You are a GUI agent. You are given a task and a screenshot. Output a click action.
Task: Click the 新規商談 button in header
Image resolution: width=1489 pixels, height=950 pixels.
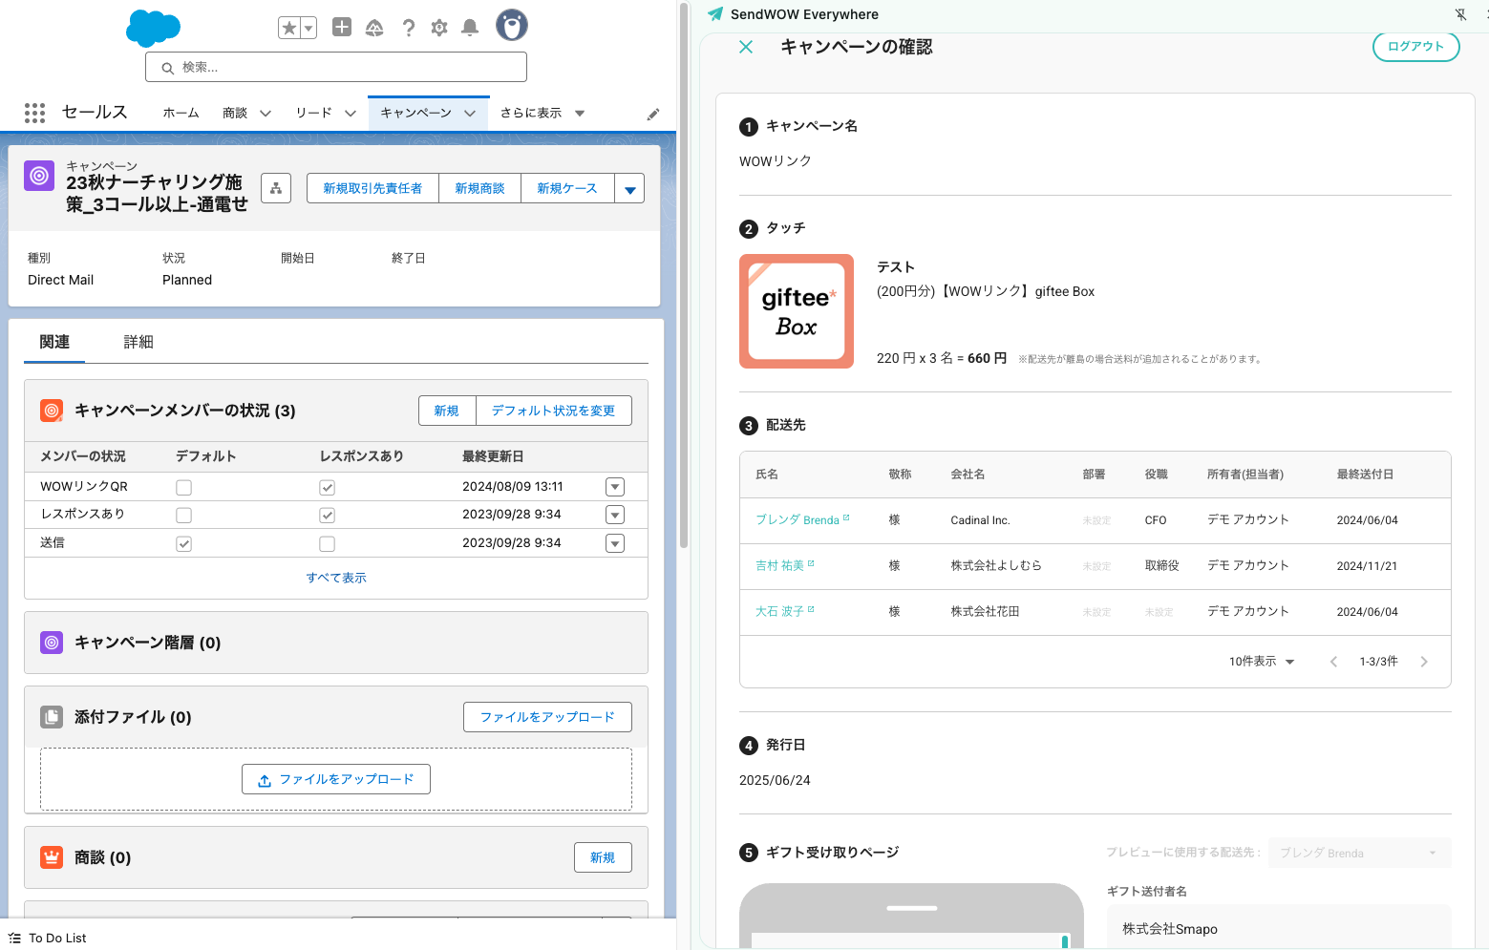click(479, 188)
